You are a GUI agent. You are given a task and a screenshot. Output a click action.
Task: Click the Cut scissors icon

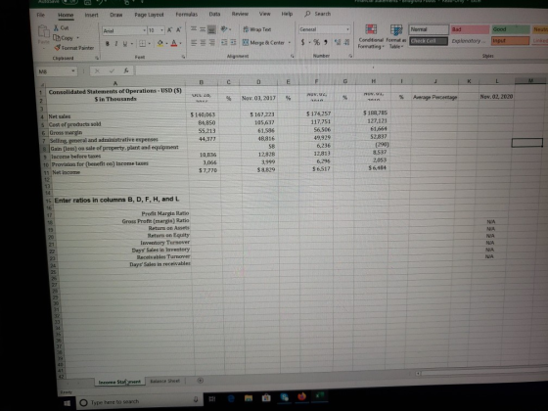tap(56, 27)
